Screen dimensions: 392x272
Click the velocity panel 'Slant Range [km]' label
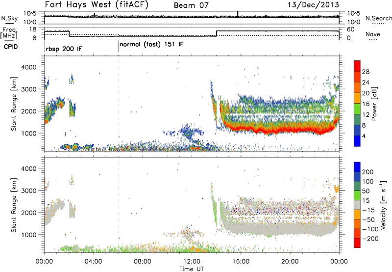(x=14, y=205)
